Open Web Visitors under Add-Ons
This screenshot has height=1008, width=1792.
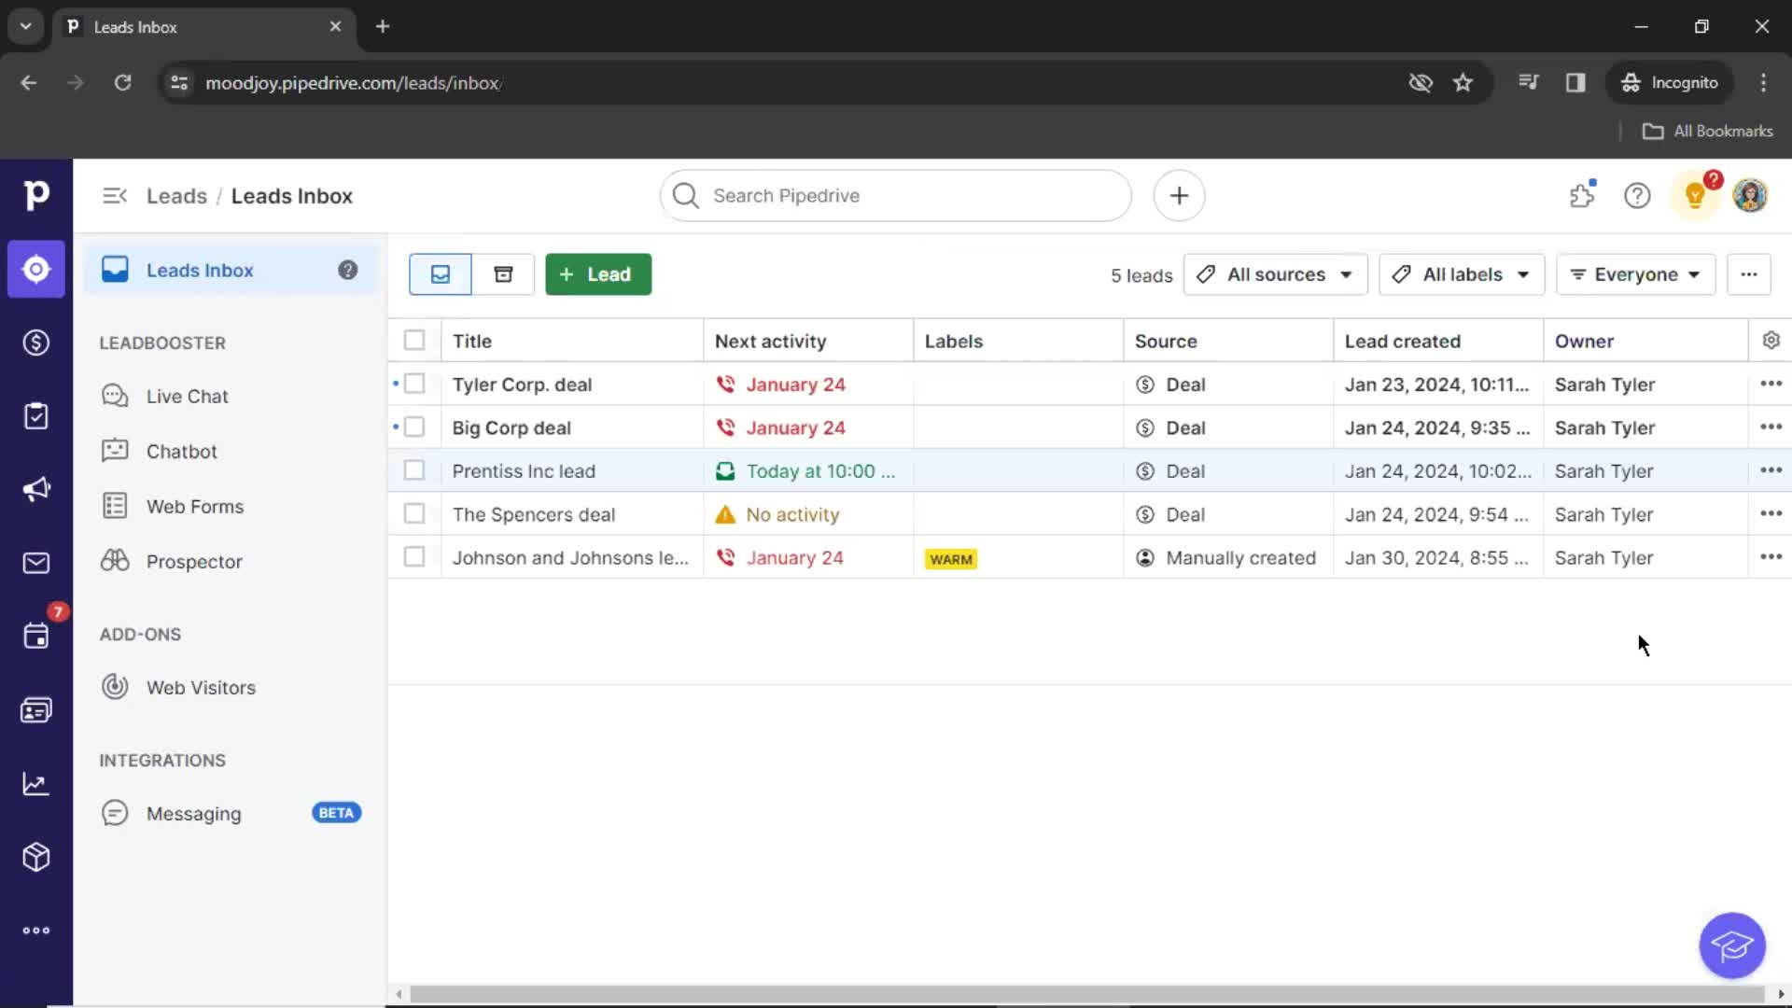click(x=201, y=687)
